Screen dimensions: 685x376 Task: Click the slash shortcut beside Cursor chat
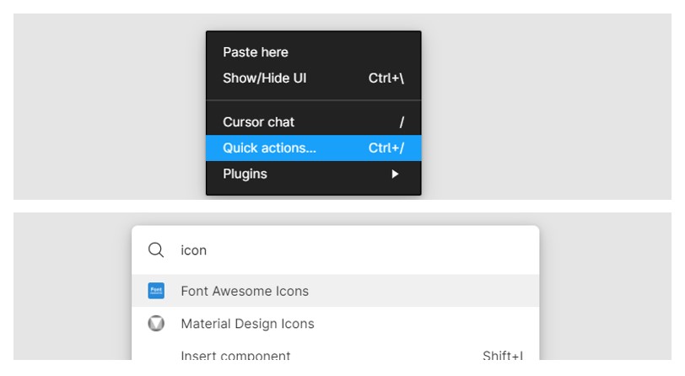[402, 122]
